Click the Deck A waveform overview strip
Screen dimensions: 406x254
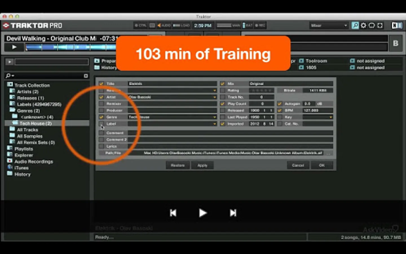tap(70, 47)
